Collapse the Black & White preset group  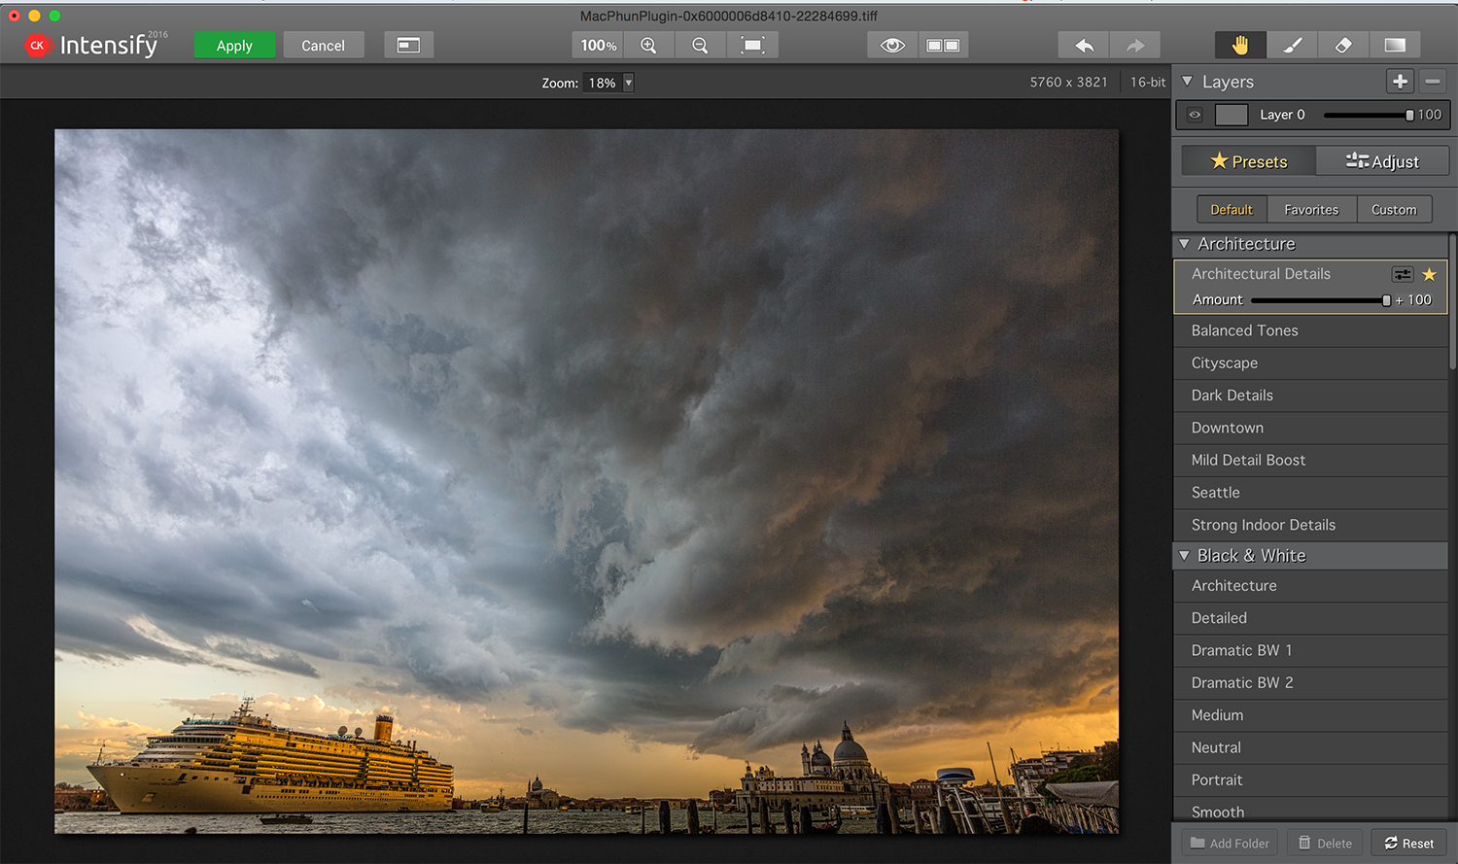pyautogui.click(x=1185, y=556)
